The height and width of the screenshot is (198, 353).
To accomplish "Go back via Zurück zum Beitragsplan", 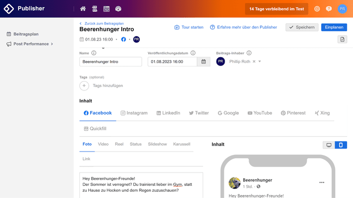I will click(102, 23).
